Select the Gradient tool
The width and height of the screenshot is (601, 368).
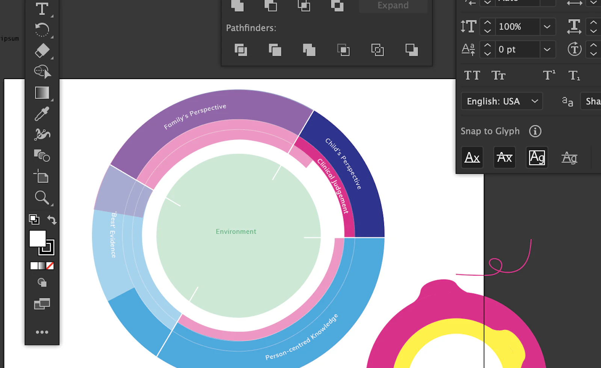click(x=42, y=93)
